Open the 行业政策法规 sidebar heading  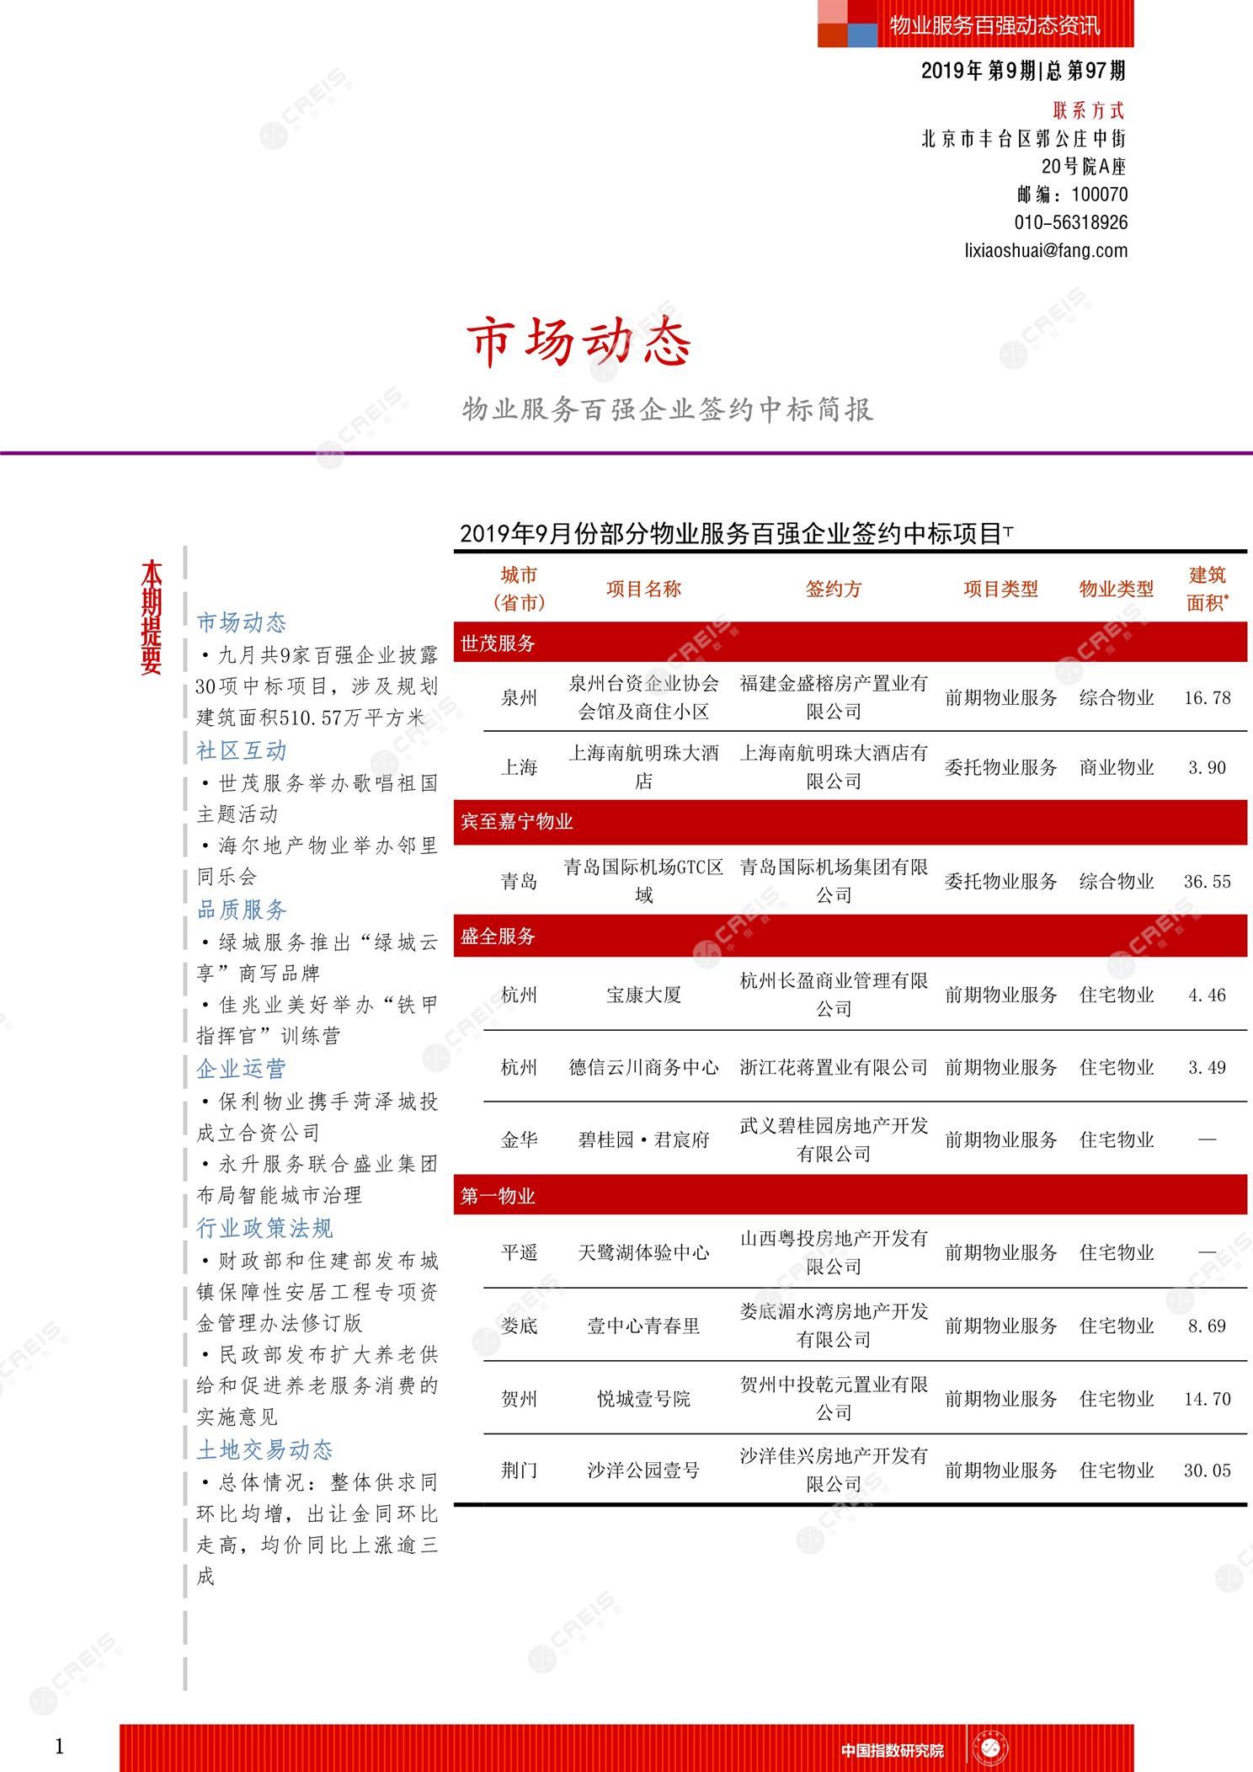pyautogui.click(x=264, y=1228)
